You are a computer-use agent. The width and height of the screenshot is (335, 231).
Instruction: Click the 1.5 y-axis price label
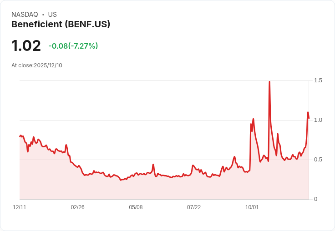click(318, 80)
